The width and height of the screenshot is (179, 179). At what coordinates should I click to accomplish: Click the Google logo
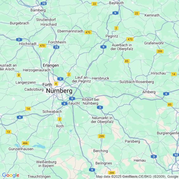[11, 175]
